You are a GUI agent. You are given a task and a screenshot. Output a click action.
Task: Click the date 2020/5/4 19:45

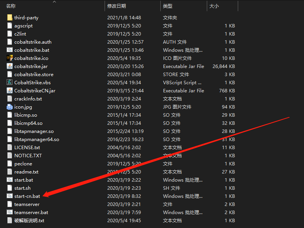coord(124,220)
